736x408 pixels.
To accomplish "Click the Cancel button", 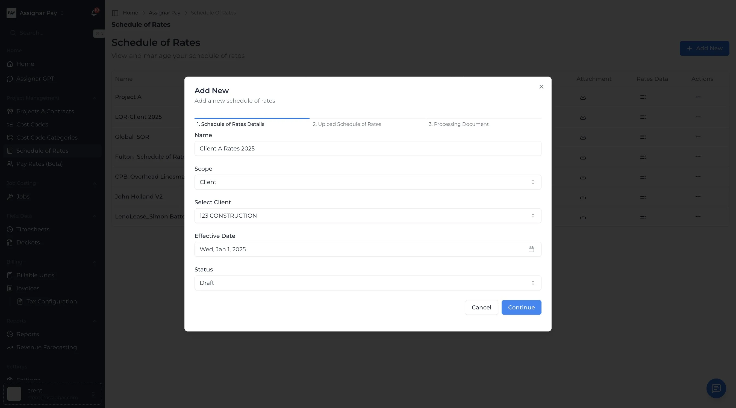I will point(481,307).
